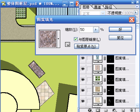Create a new layer group folder icon
This screenshot has width=140, height=112.
click(x=106, y=110)
